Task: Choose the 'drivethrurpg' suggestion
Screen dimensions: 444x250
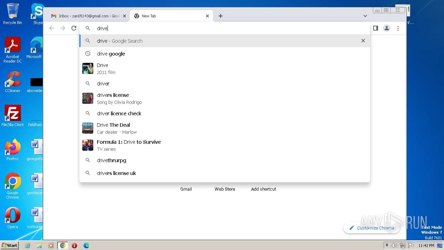Action: (225, 160)
